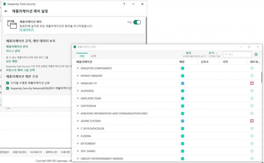Open help icon in application management window
This screenshot has height=163, width=264.
[256, 54]
